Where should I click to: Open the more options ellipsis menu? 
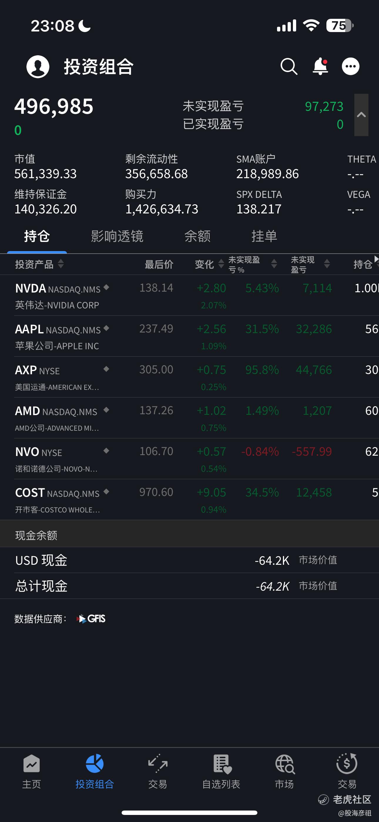point(351,67)
